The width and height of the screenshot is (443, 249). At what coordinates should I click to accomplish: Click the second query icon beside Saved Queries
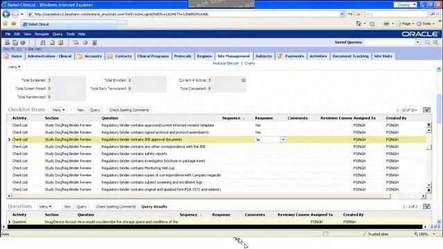(x=435, y=42)
